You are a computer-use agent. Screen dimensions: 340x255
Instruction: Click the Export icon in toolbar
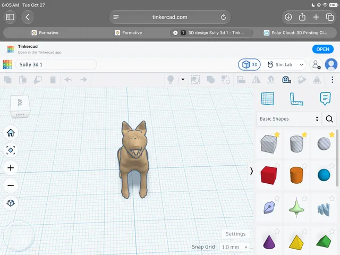point(317,80)
